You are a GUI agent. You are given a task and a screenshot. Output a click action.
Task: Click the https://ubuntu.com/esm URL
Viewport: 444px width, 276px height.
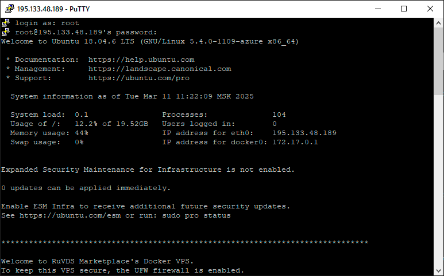(70, 216)
